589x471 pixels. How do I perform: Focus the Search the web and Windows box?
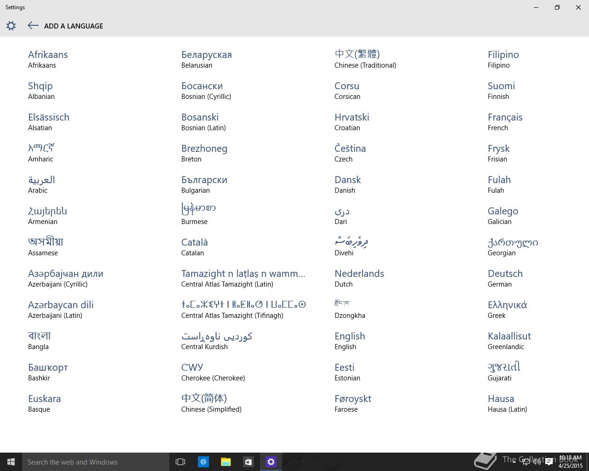pyautogui.click(x=96, y=462)
